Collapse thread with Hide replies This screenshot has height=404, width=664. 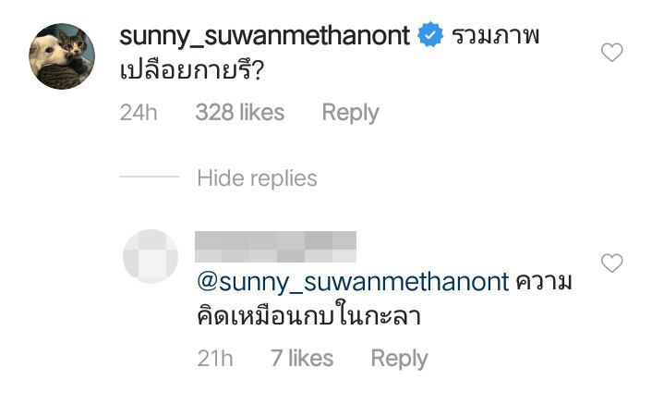pos(257,178)
